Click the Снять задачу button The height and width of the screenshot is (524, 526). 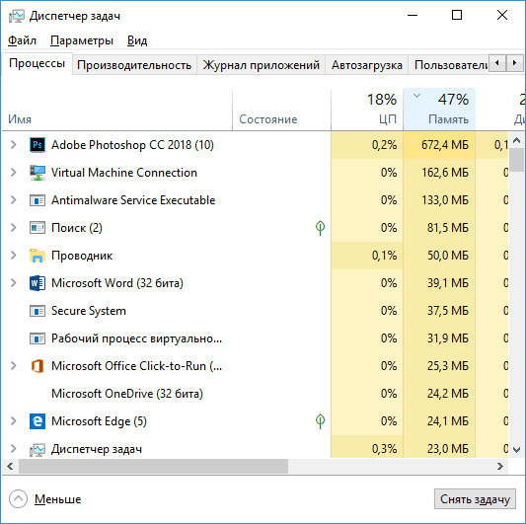(475, 499)
